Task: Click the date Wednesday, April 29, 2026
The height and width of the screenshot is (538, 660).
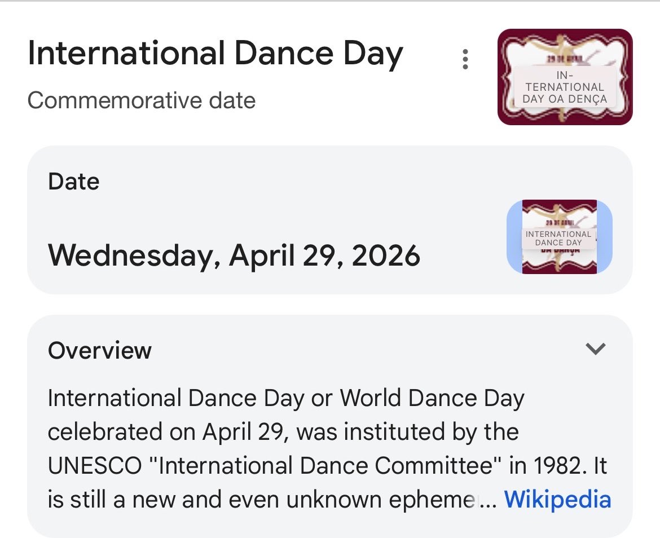Action: tap(234, 256)
